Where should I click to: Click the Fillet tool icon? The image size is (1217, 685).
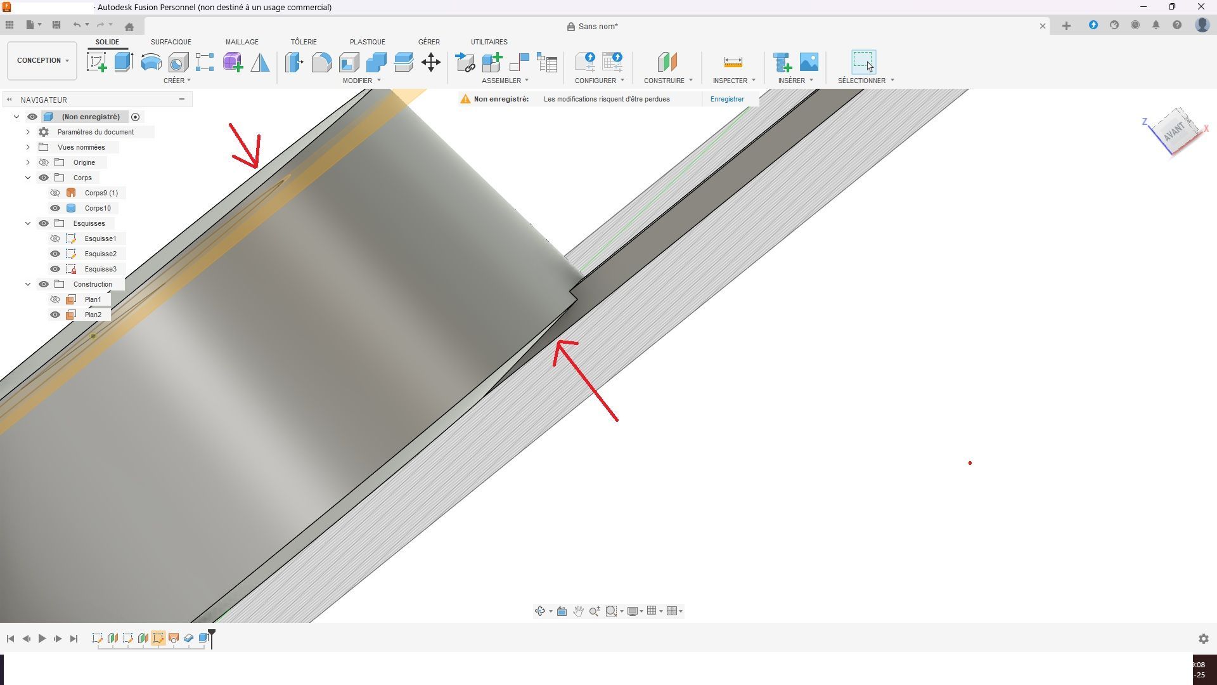321,62
